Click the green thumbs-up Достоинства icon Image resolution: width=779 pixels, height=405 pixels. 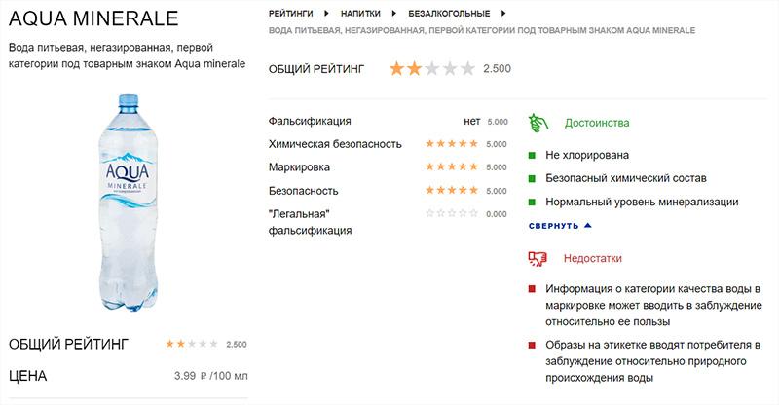[x=538, y=123]
